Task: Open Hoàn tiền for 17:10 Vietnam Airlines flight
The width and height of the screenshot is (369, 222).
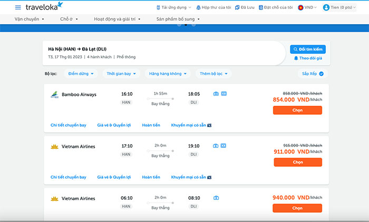Action: (151, 177)
